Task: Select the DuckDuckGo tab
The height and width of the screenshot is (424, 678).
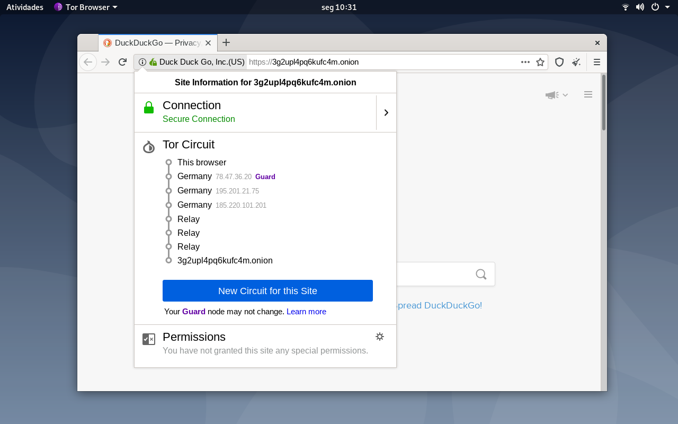Action: click(158, 43)
